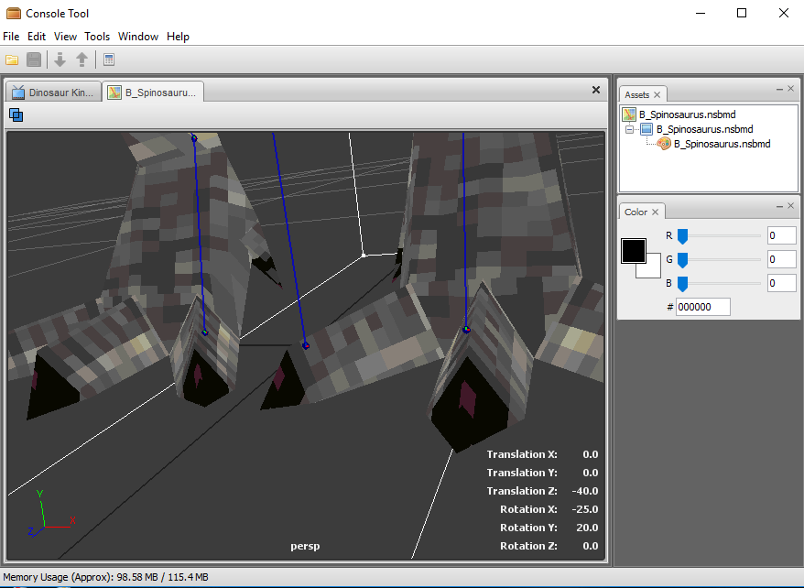804x588 pixels.
Task: Click the overlapping squares viewport icon
Action: click(16, 114)
